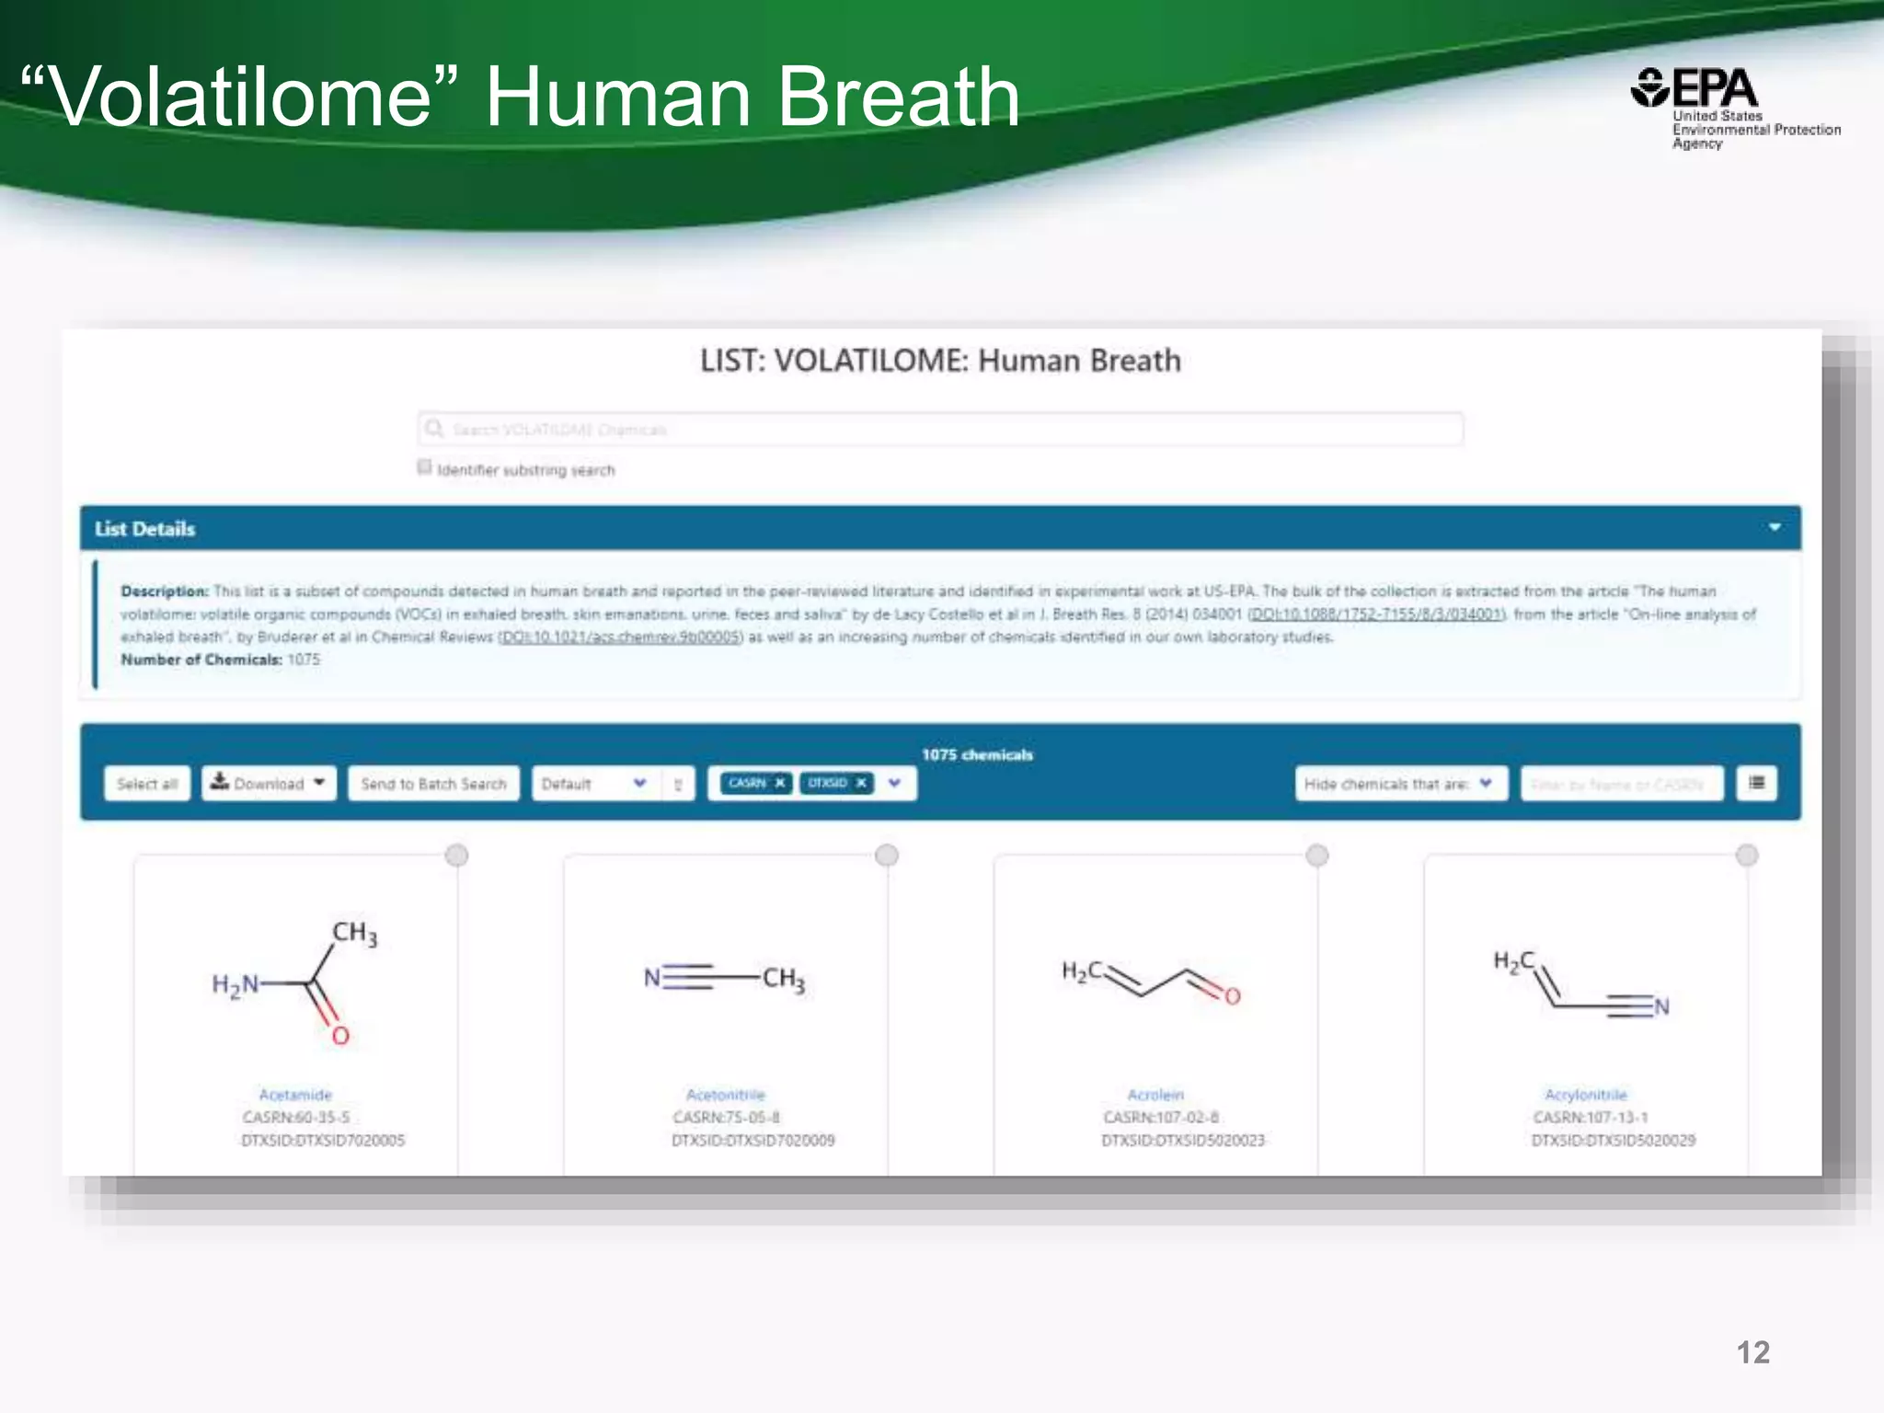Click CASRN:60-35-5 text
Screen dimensions: 1884x1413
click(x=296, y=1118)
